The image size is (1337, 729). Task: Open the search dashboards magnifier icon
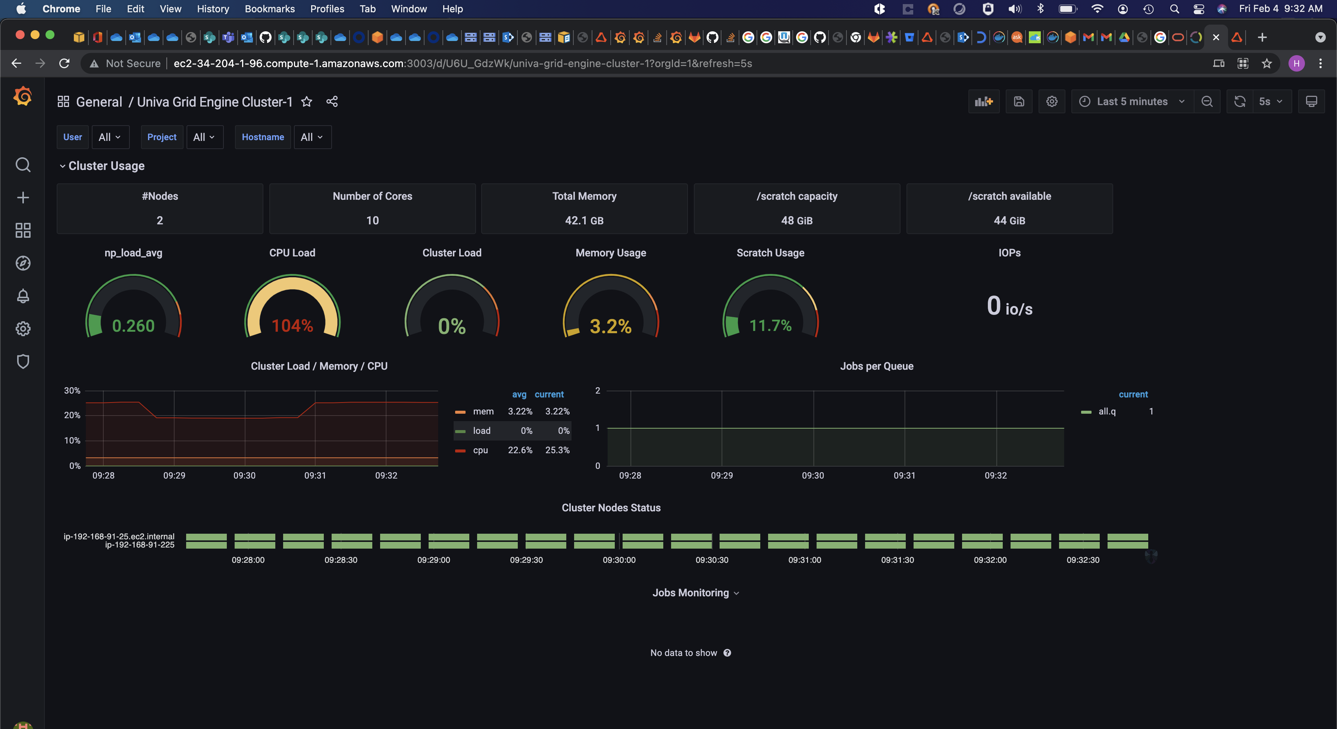click(x=23, y=165)
